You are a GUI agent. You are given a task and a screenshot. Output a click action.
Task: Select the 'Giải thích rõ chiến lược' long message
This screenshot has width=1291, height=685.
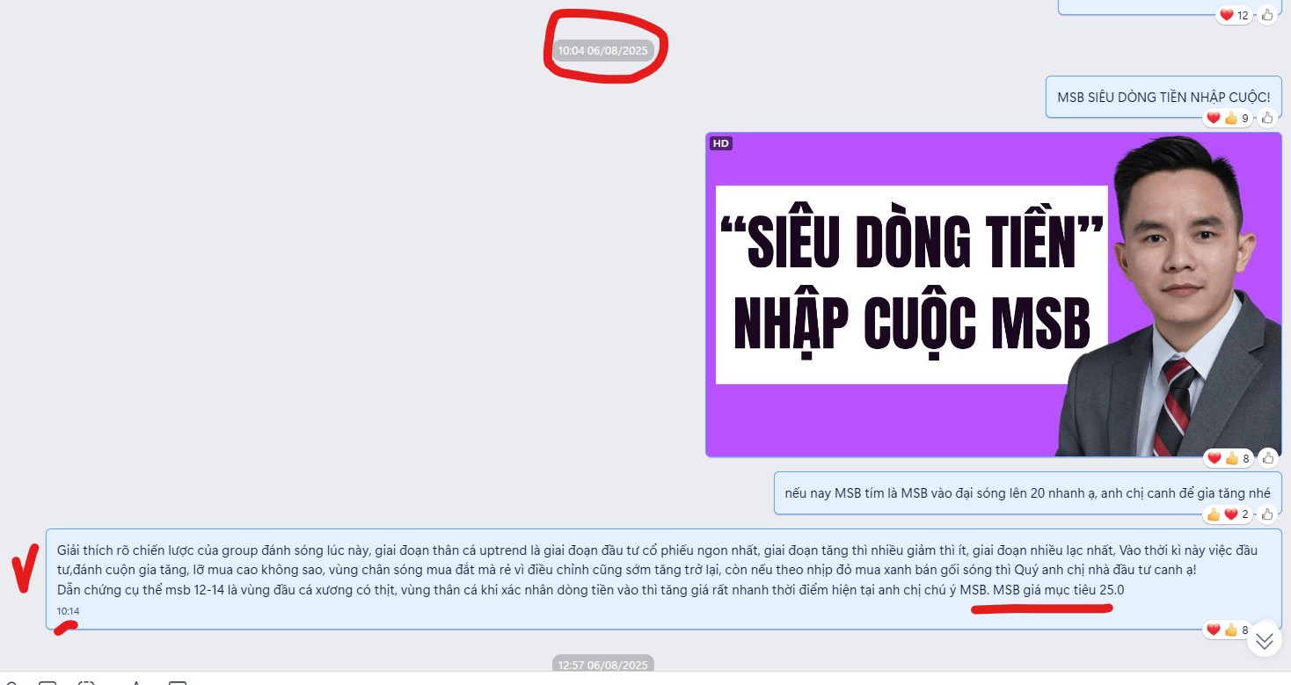click(663, 579)
